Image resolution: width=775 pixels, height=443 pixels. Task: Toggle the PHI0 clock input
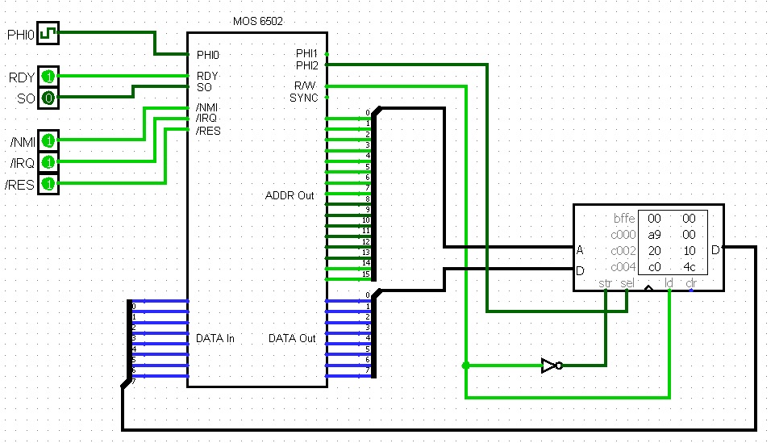pyautogui.click(x=48, y=35)
